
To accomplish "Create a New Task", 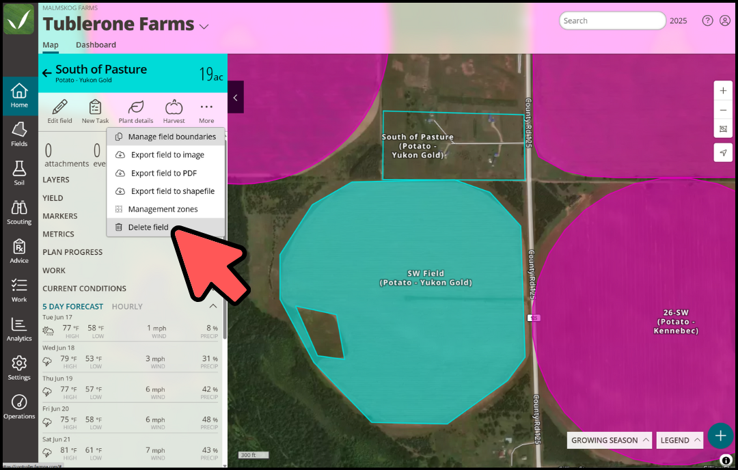I will [95, 111].
